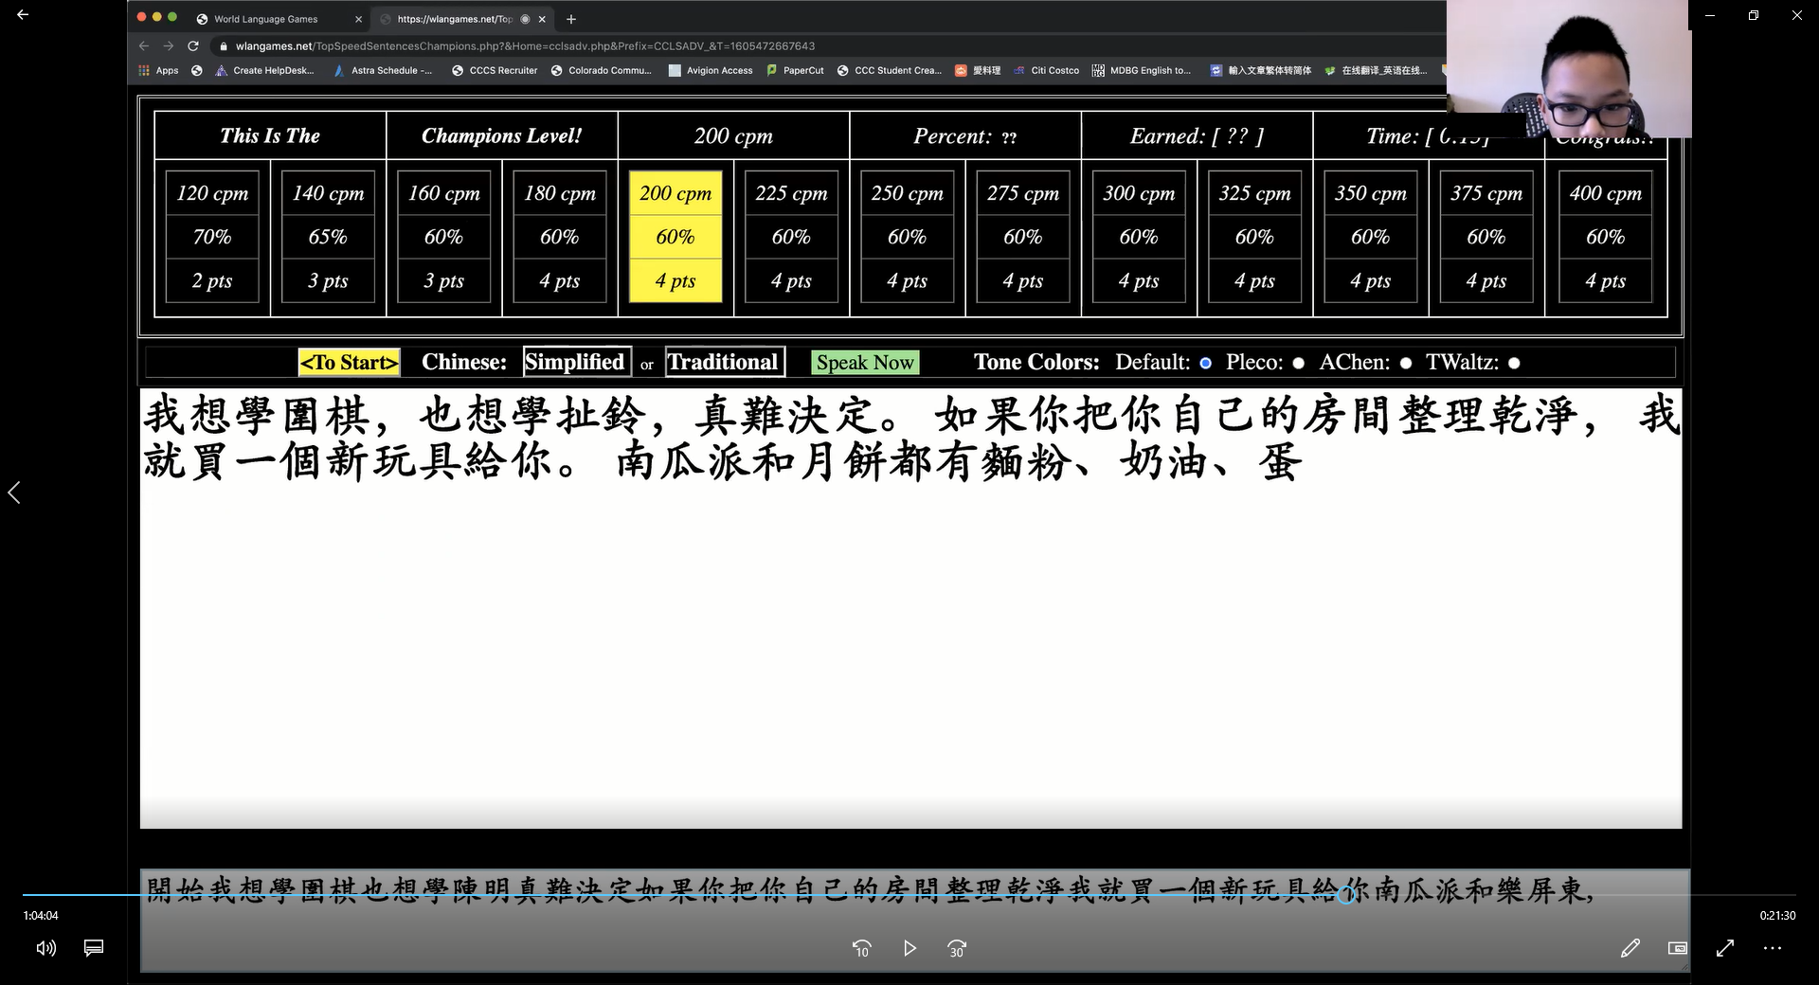
Task: Expand the left navigation chevron
Action: 14,492
